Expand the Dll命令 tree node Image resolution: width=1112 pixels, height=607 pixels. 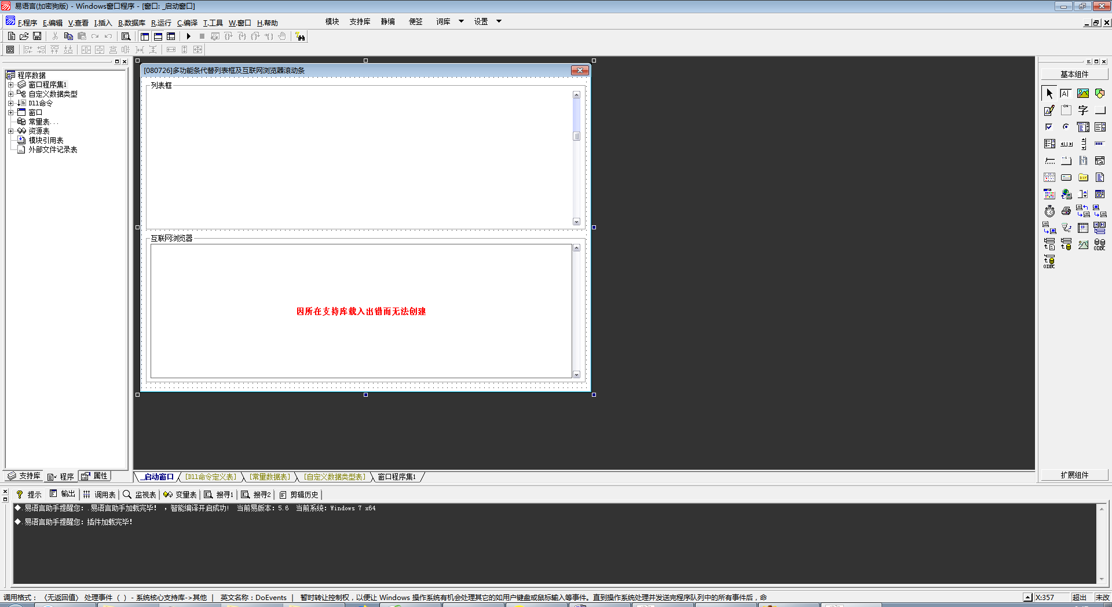10,103
